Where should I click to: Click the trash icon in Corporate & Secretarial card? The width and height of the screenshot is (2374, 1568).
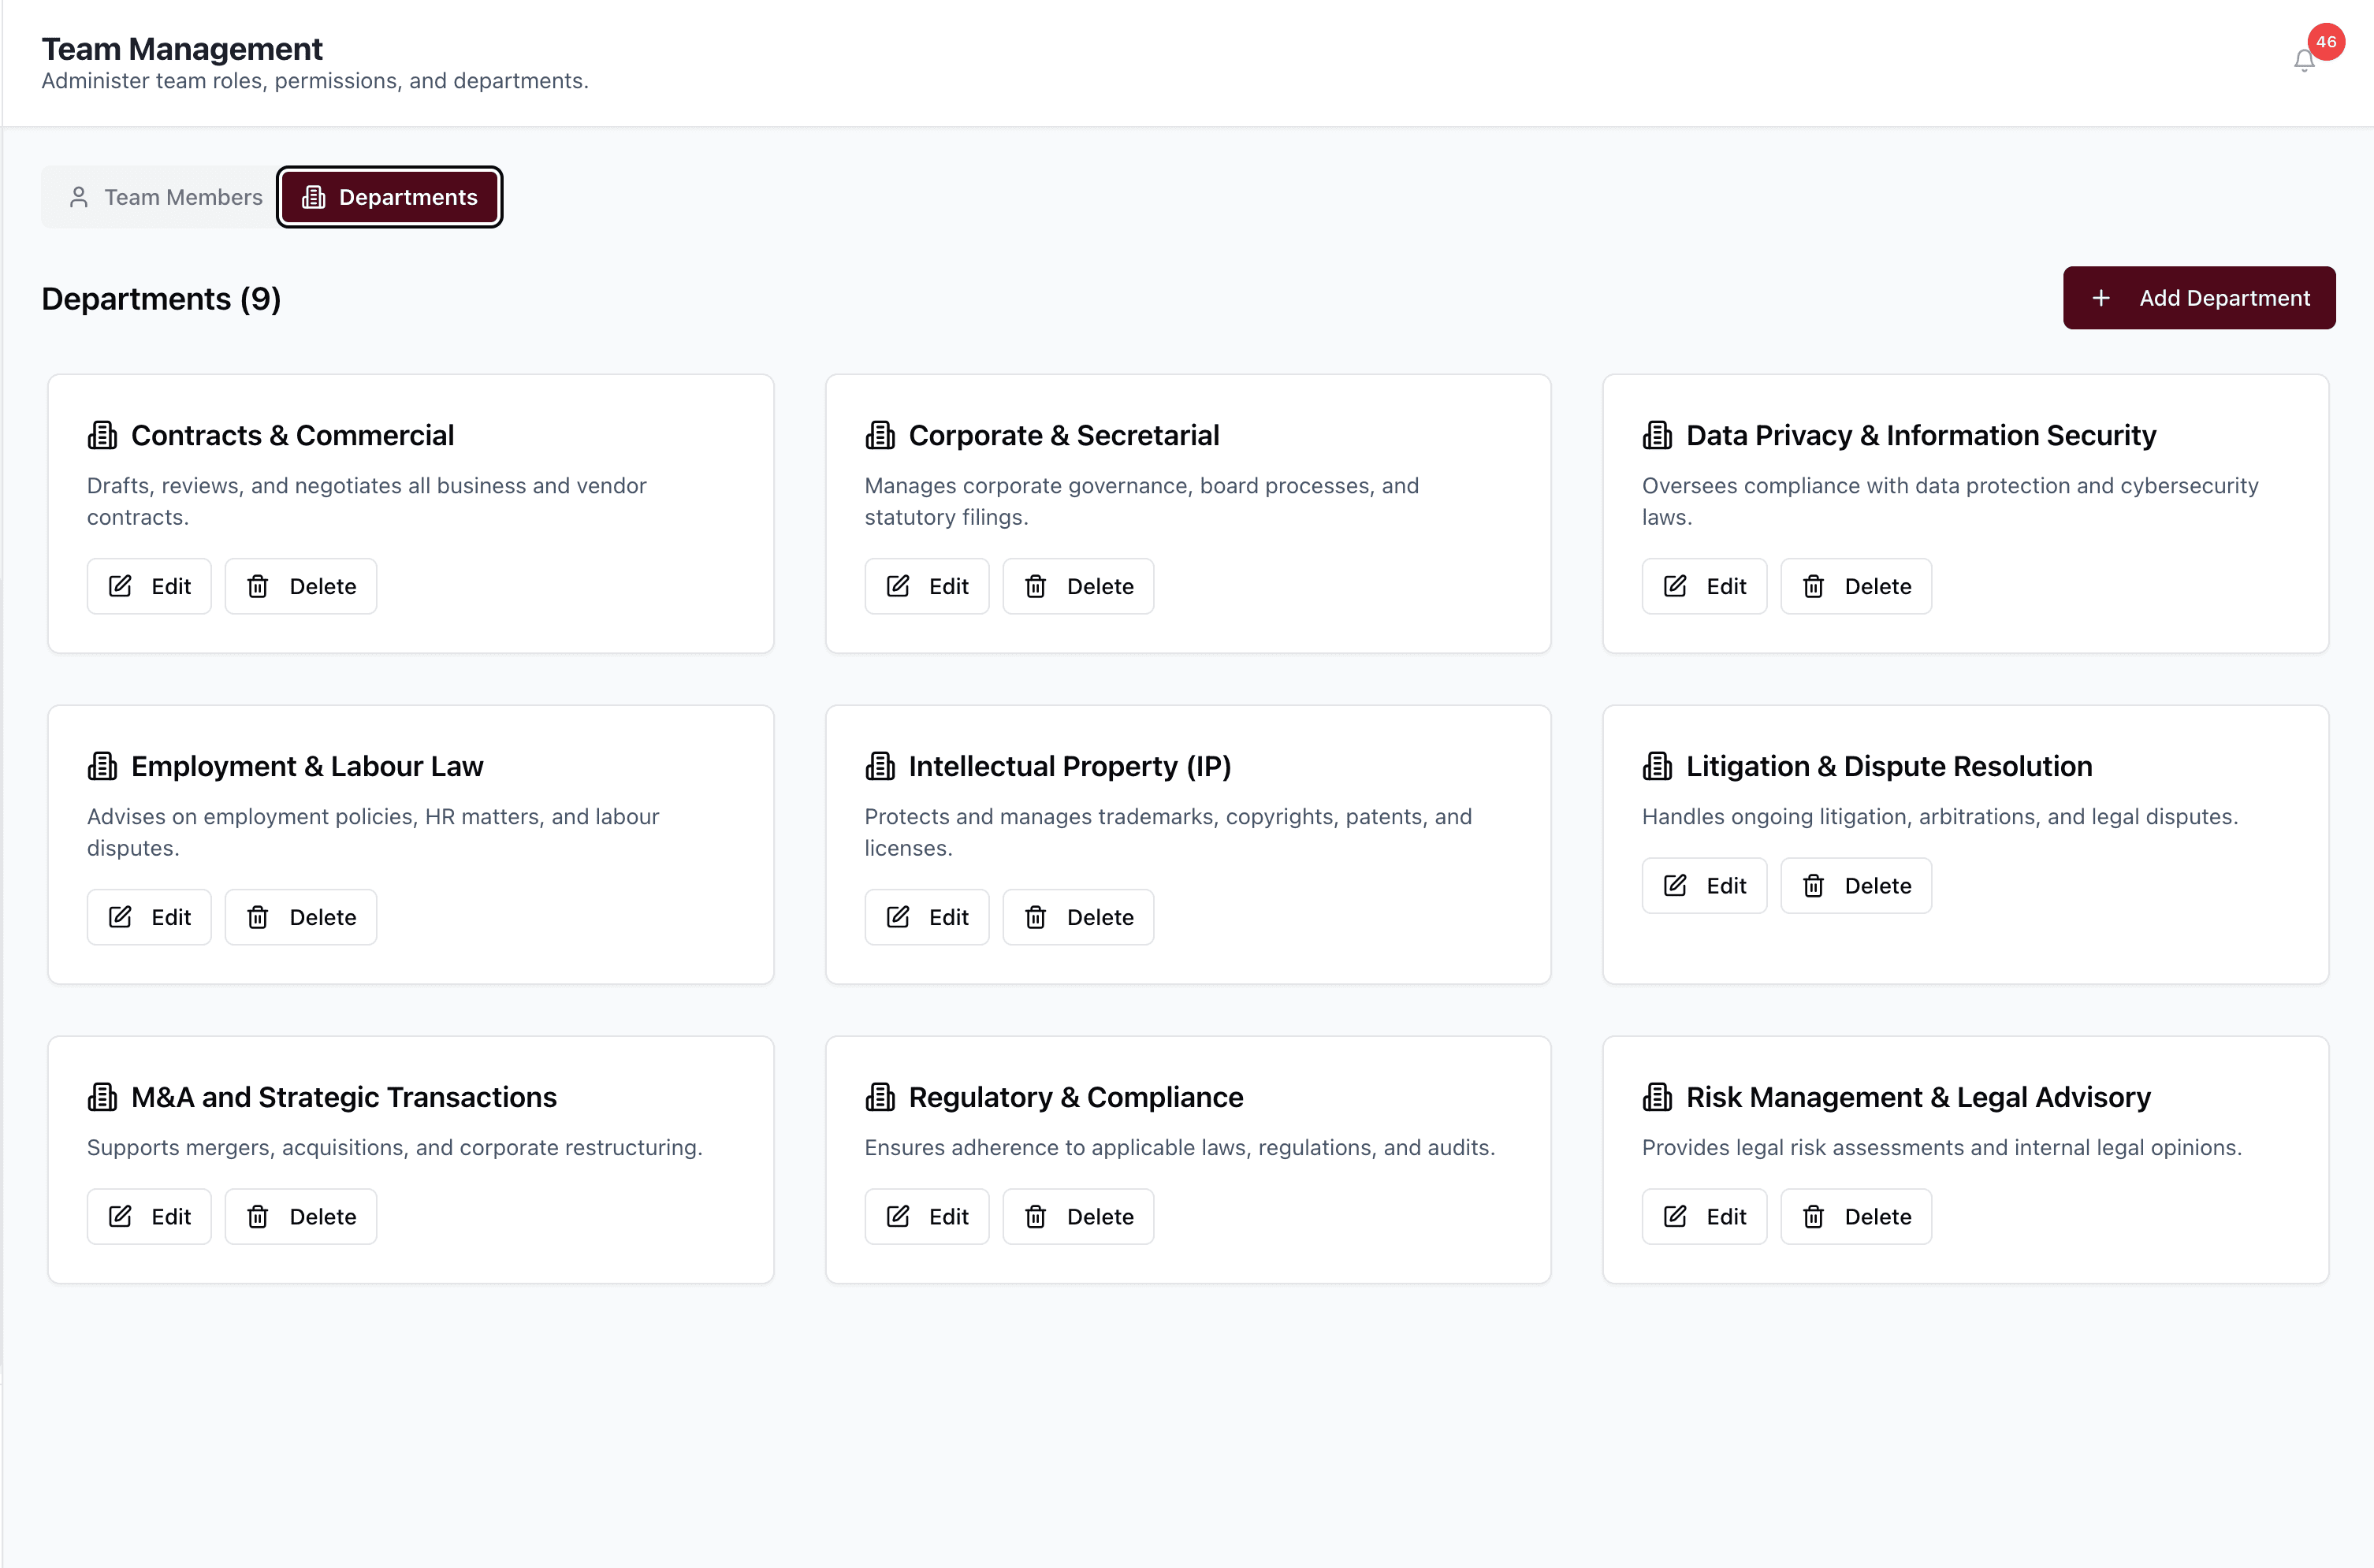tap(1035, 586)
